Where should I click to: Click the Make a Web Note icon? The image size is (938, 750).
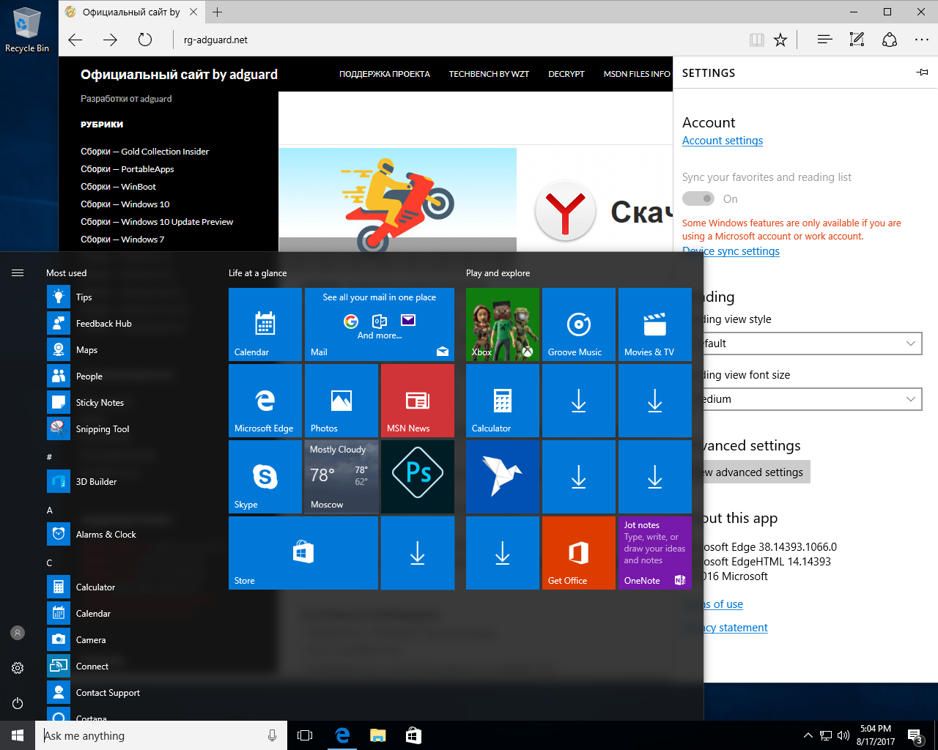click(857, 40)
